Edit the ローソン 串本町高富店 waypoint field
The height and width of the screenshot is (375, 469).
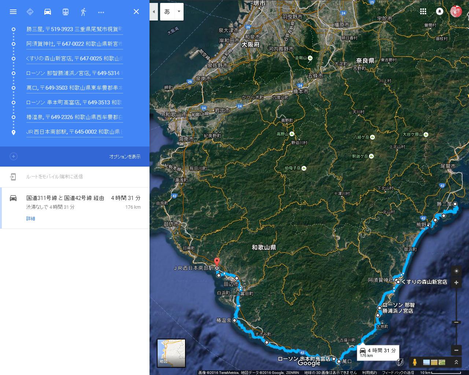[x=74, y=103]
